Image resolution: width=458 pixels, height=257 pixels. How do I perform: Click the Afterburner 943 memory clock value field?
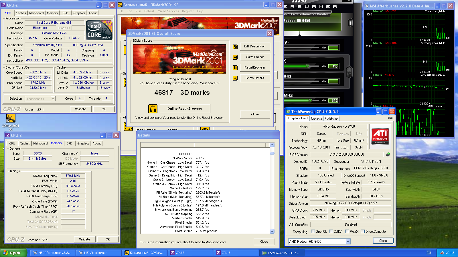[x=333, y=101]
